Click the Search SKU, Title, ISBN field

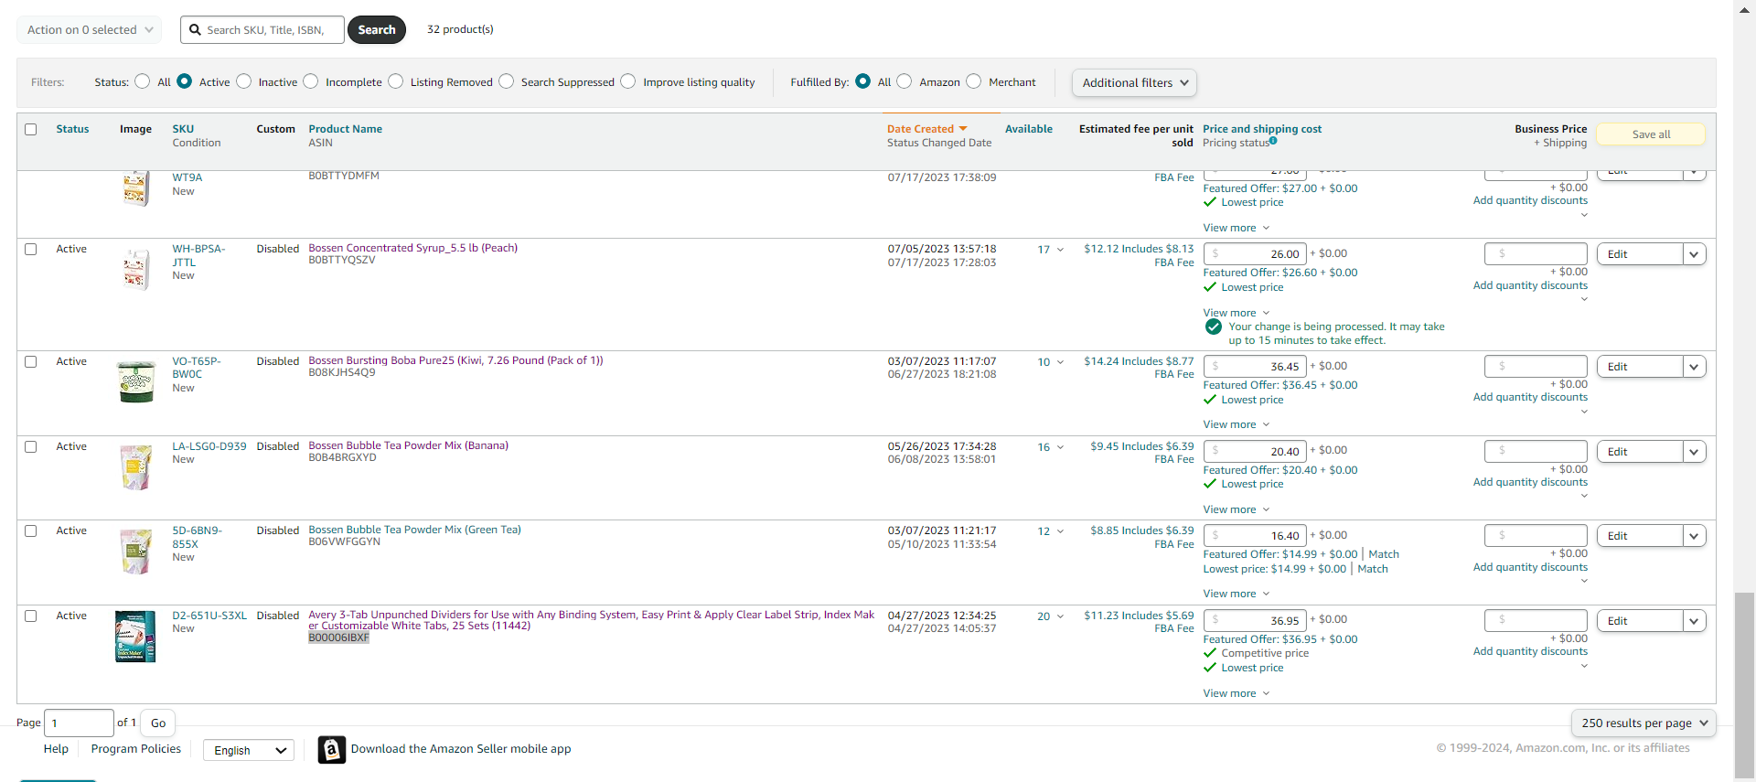262,30
